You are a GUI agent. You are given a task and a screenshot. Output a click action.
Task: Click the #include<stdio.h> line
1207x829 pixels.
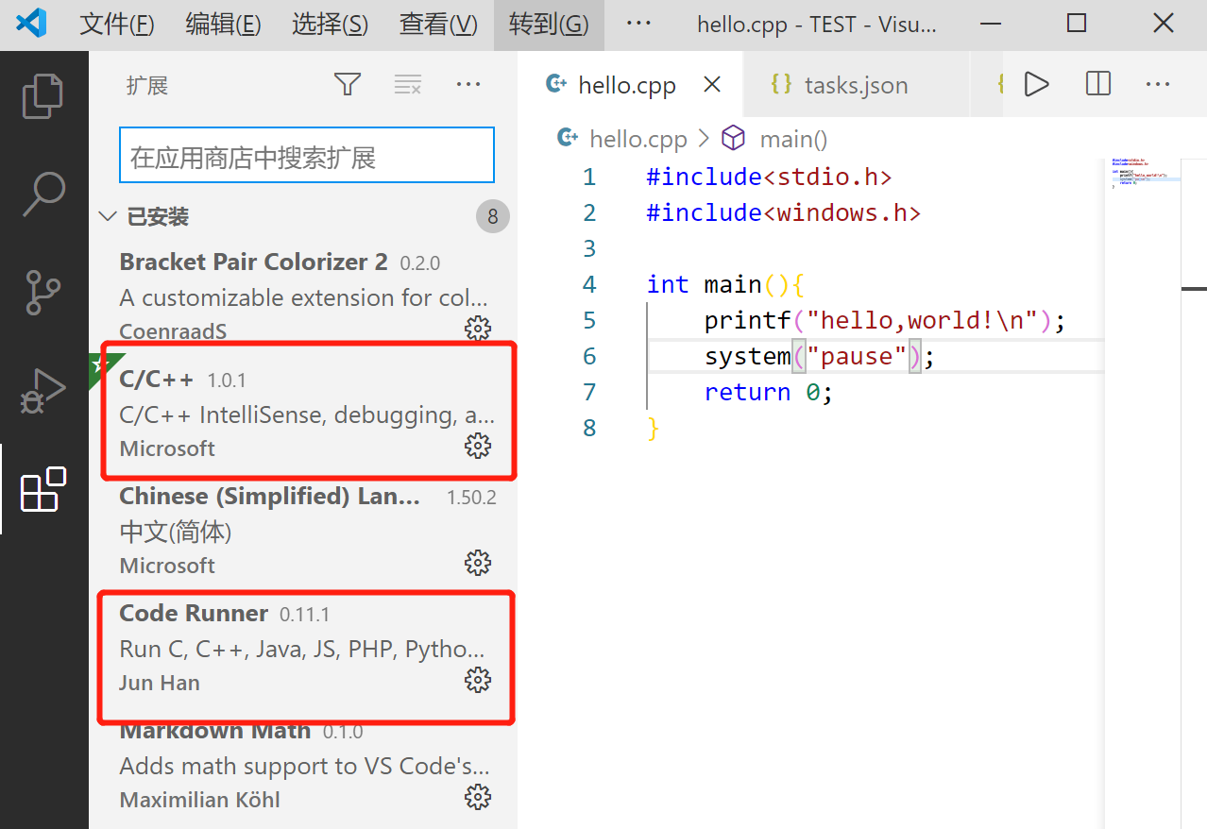coord(770,177)
